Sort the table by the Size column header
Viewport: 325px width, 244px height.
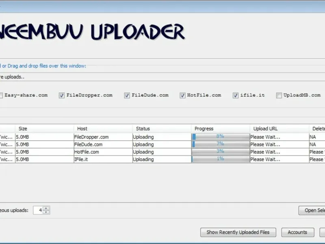click(x=44, y=129)
